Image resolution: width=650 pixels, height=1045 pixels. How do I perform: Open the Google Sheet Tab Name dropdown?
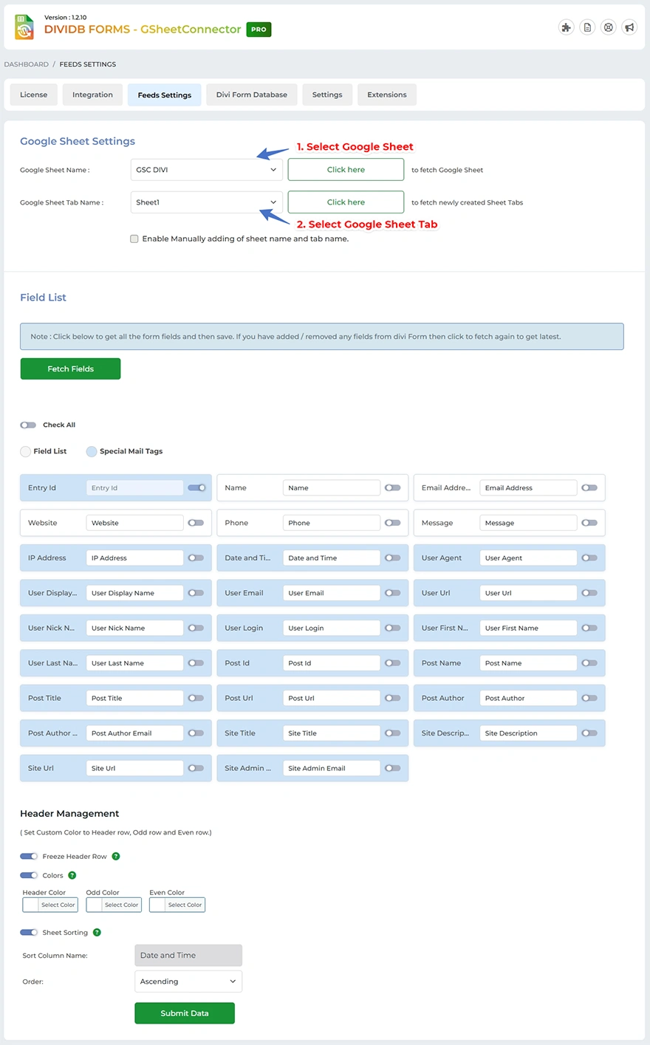point(205,202)
